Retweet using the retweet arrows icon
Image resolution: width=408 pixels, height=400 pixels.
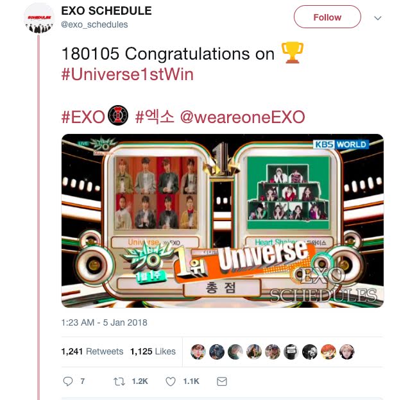coord(119,381)
